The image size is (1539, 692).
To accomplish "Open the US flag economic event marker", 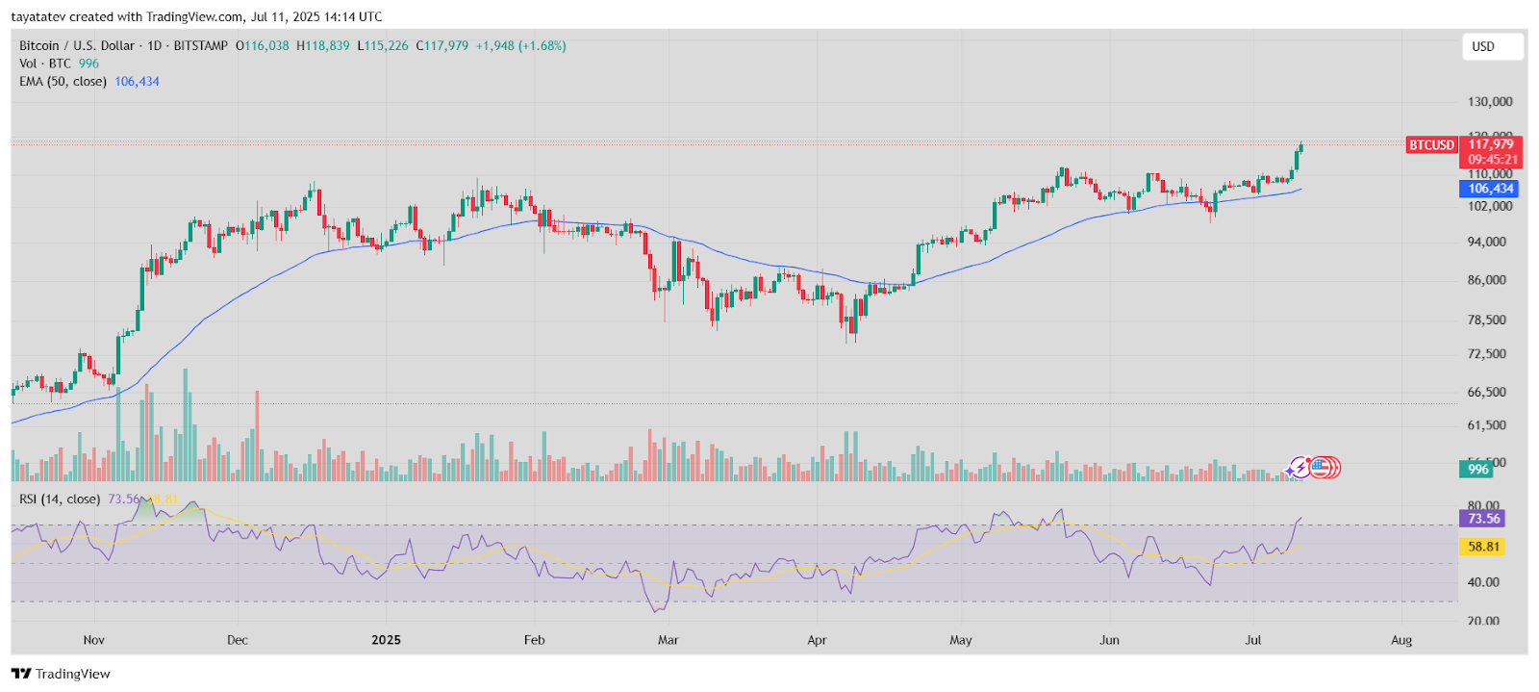I will [1321, 468].
